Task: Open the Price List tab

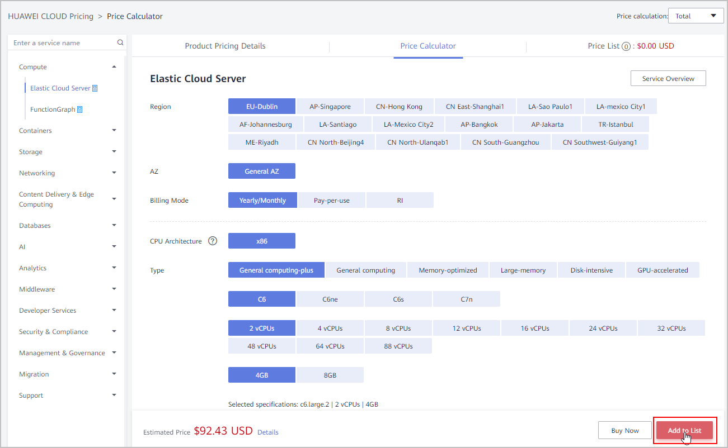Action: coord(631,46)
